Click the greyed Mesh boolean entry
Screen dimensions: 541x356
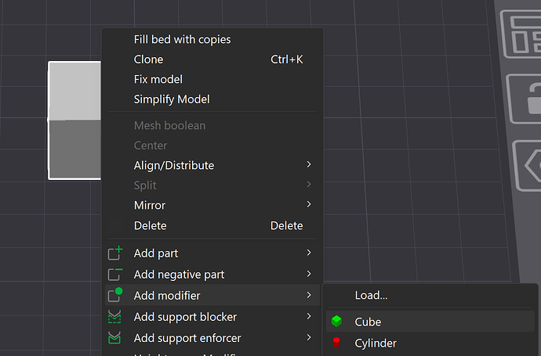(212, 126)
